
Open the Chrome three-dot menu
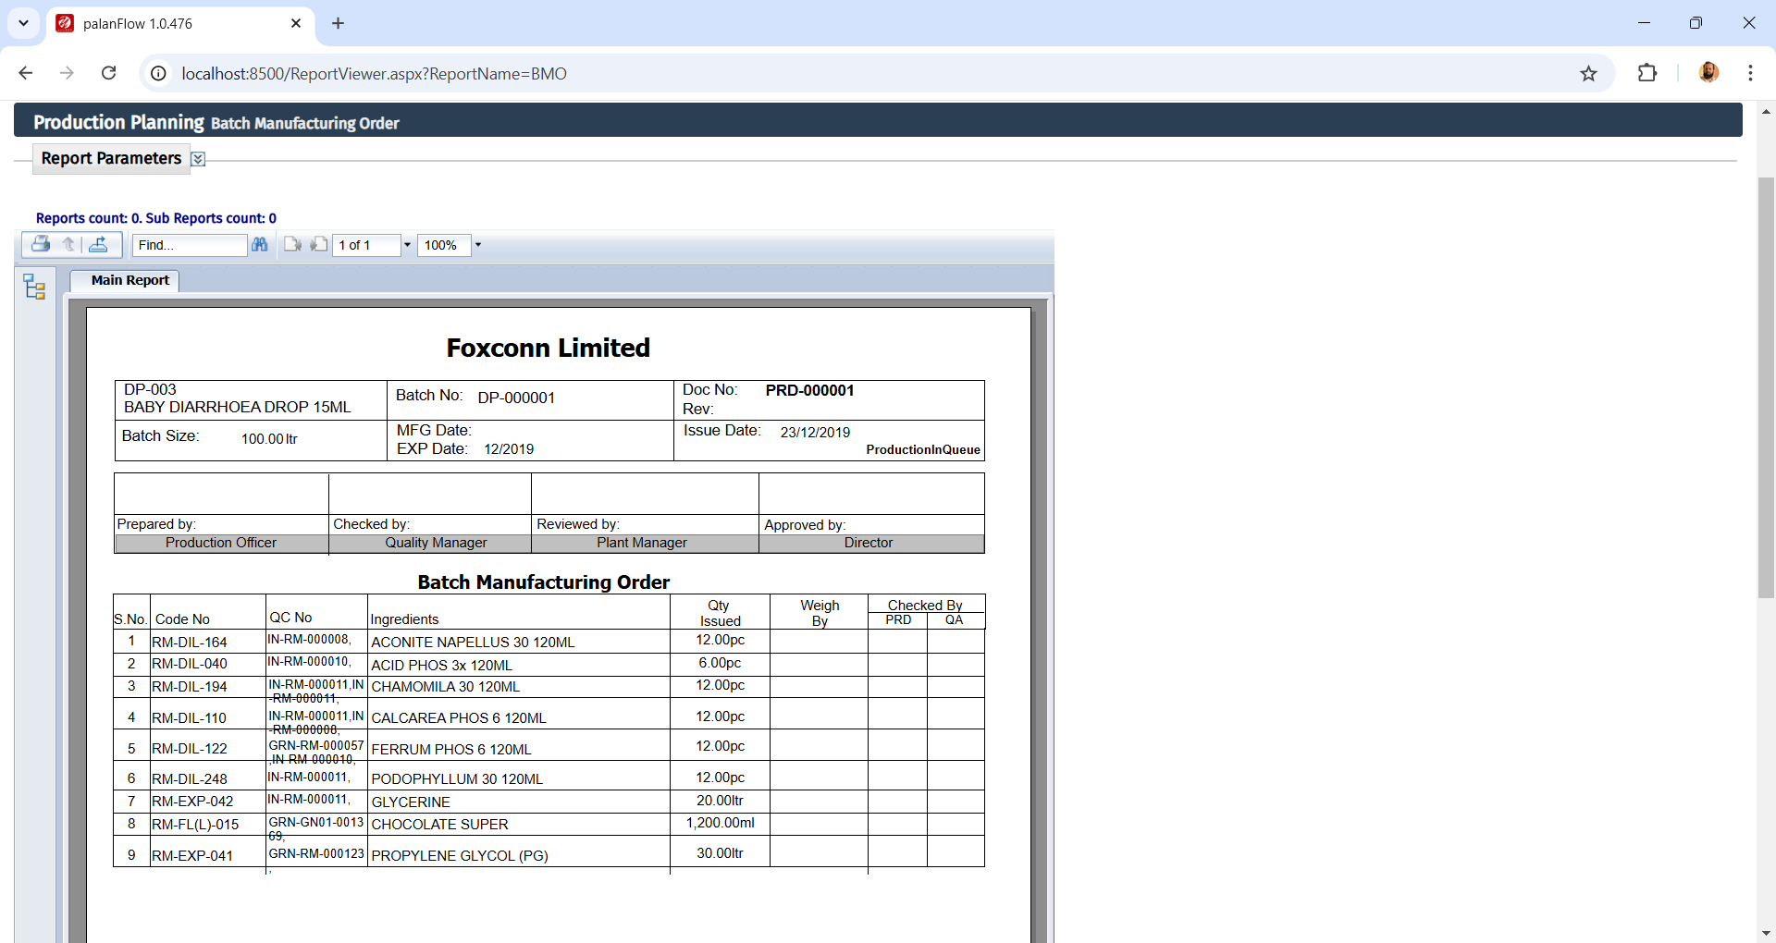(x=1750, y=73)
